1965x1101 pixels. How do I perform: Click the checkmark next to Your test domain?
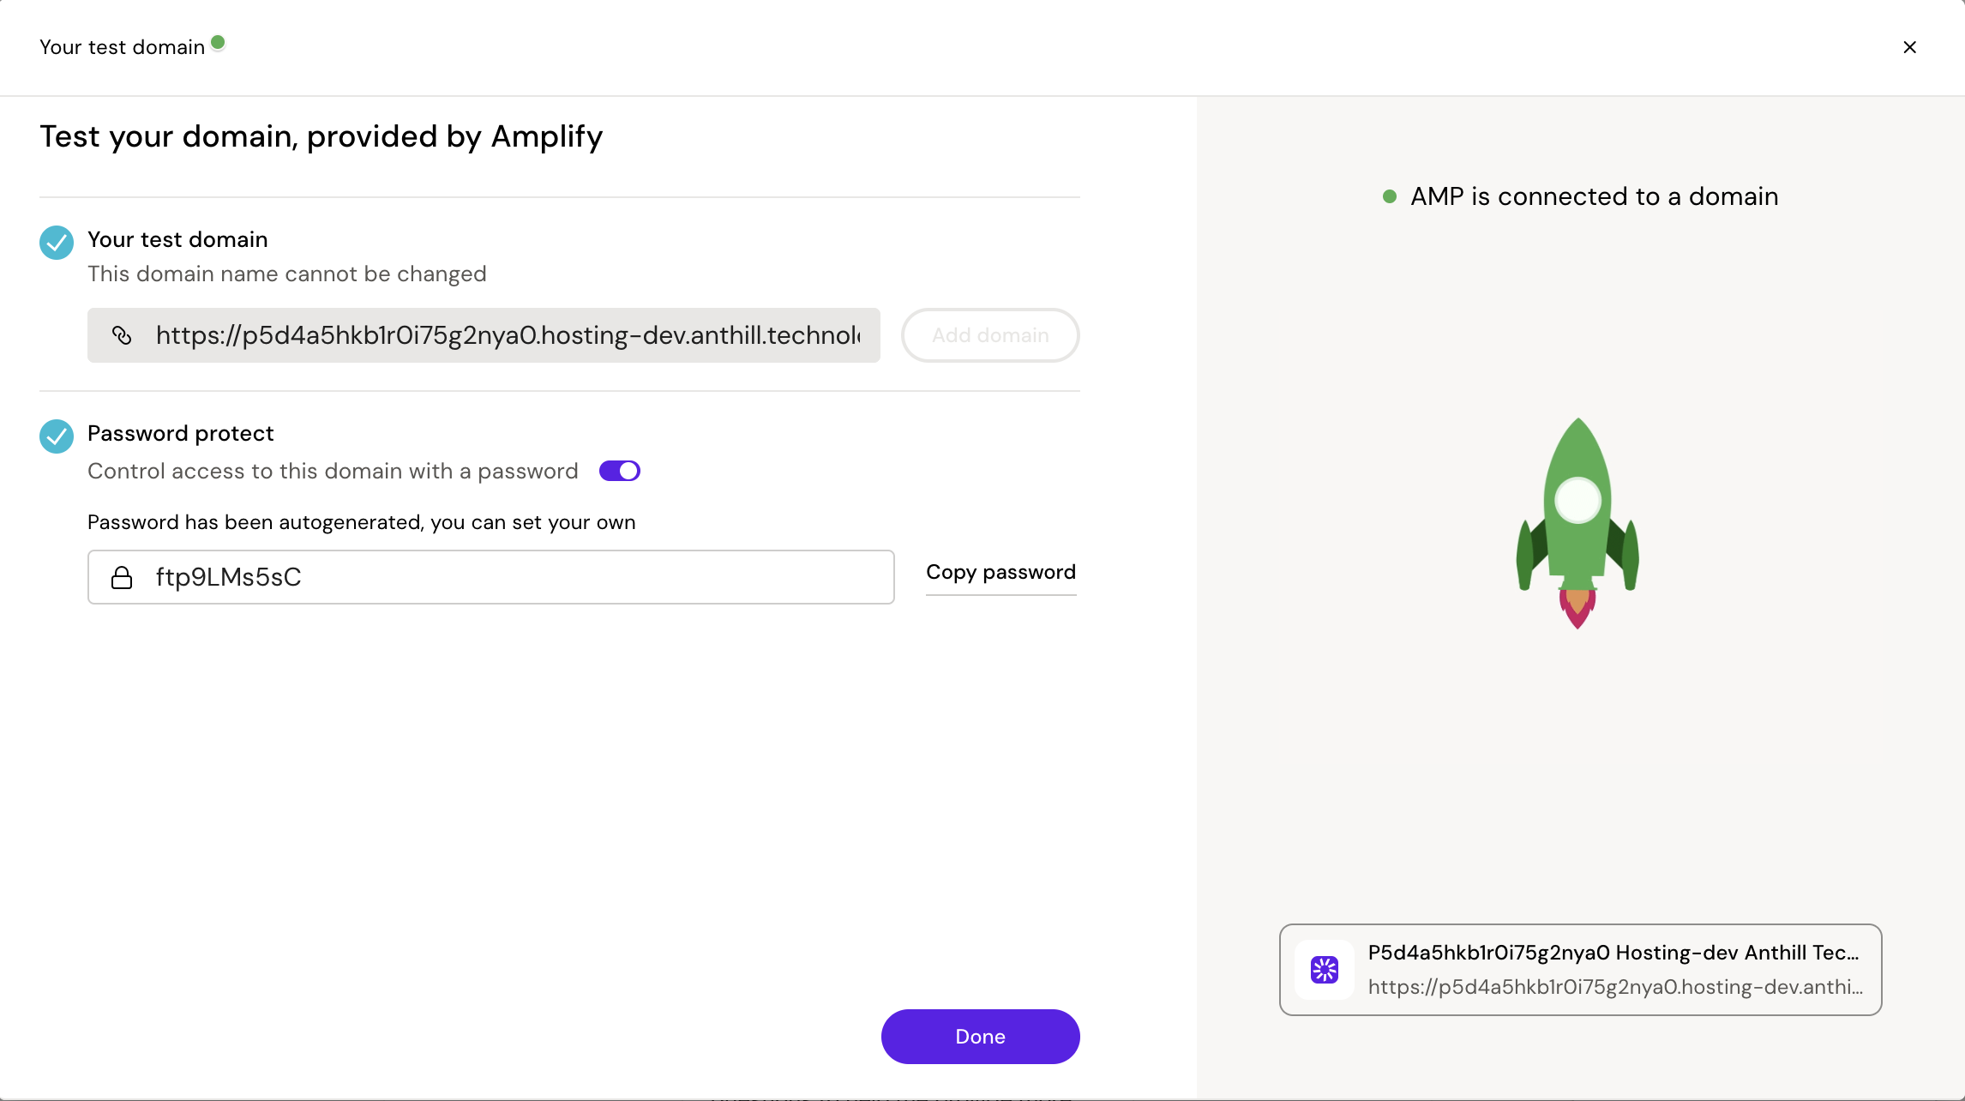click(x=57, y=243)
